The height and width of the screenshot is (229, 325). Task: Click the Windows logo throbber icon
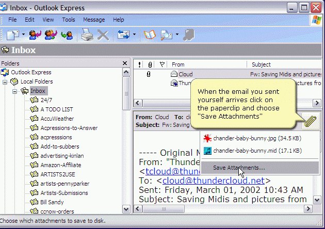point(317,20)
